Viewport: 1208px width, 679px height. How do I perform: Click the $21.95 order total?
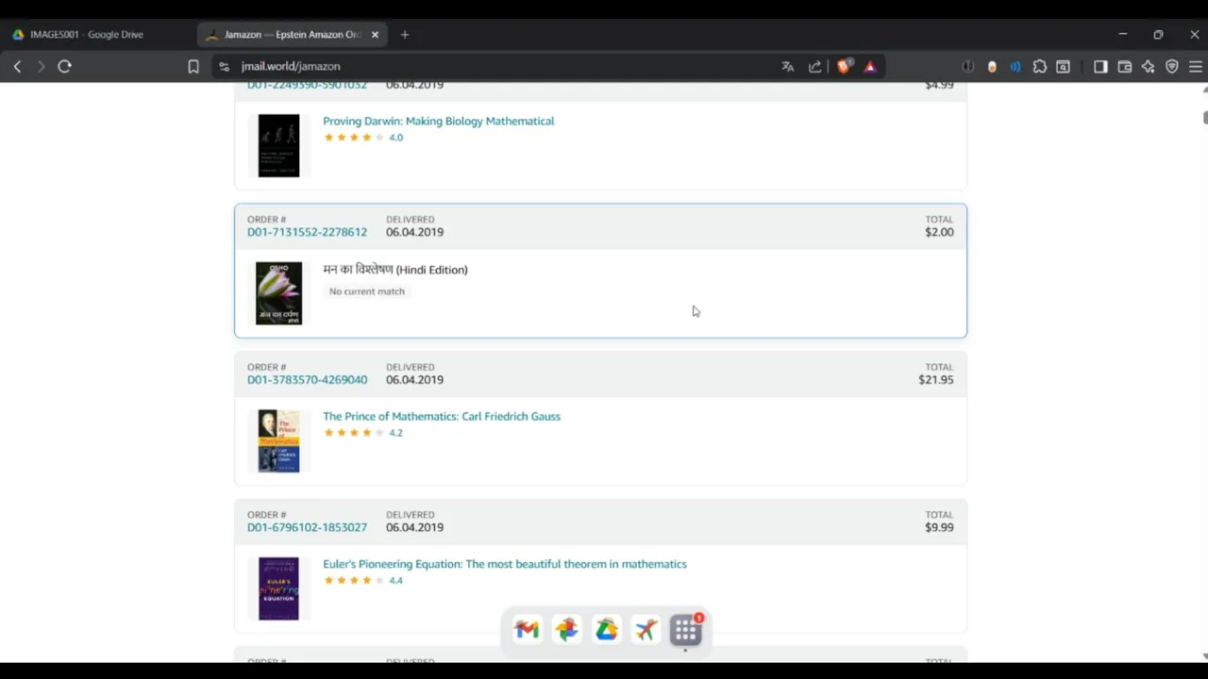click(x=936, y=380)
